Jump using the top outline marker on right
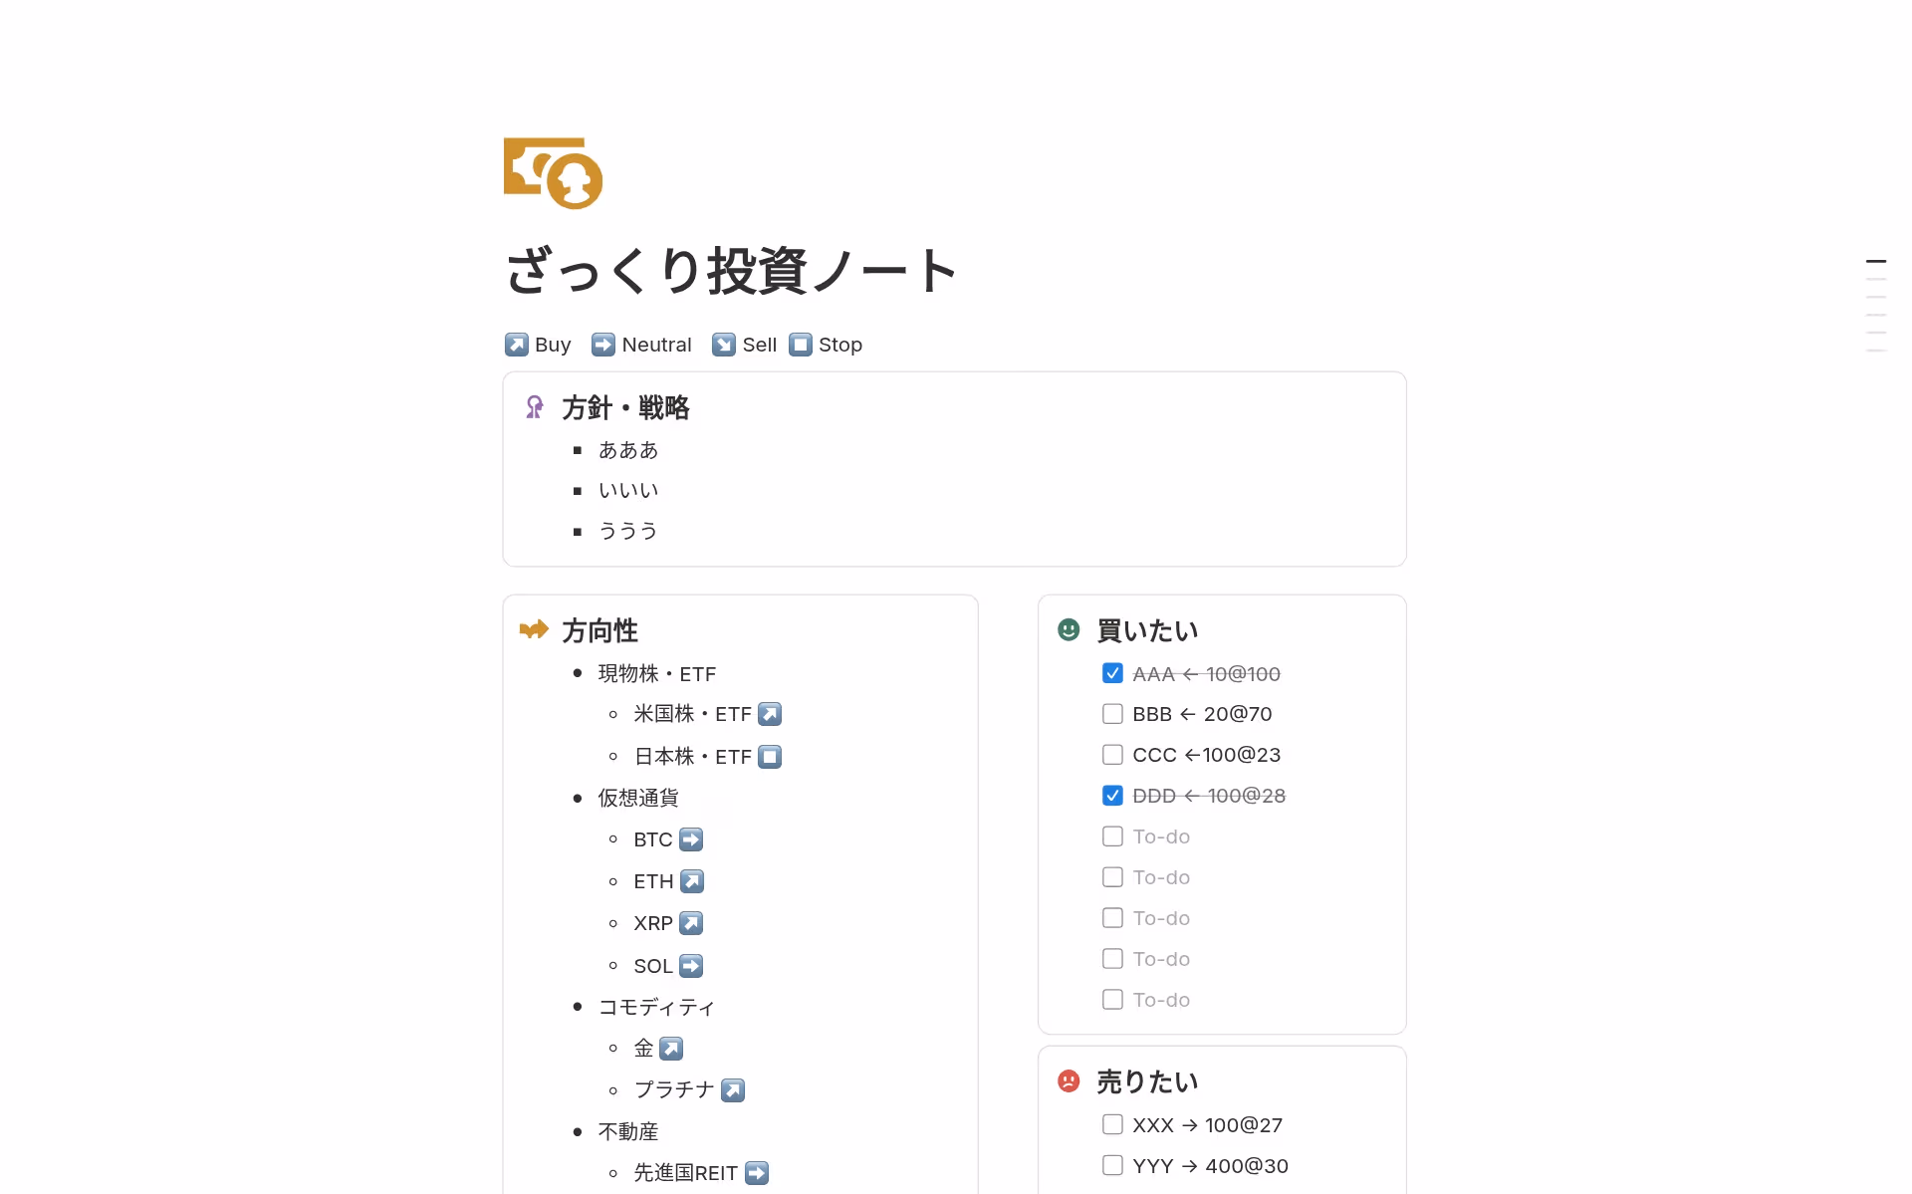Image resolution: width=1912 pixels, height=1194 pixels. coord(1876,261)
